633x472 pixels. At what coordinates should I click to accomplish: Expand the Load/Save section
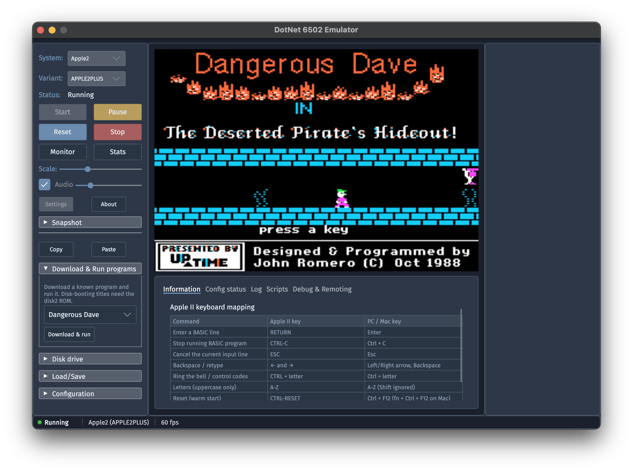point(90,376)
